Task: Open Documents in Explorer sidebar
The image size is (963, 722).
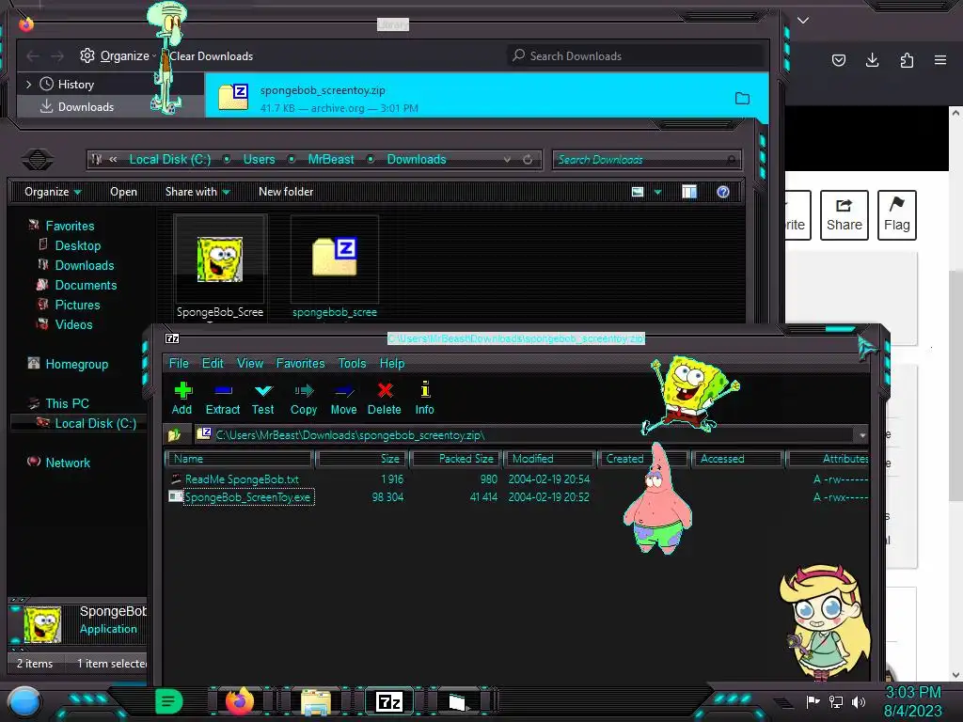Action: tap(86, 285)
